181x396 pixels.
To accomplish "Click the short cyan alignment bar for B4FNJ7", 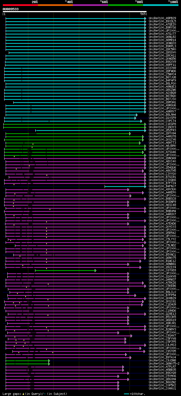I will (125, 186).
